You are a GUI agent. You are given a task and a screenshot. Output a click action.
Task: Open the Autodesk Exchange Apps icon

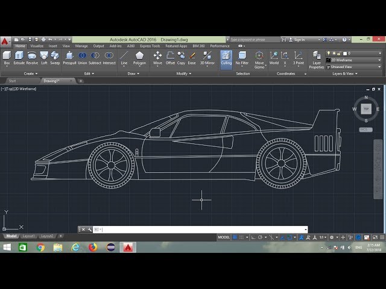coord(325,39)
